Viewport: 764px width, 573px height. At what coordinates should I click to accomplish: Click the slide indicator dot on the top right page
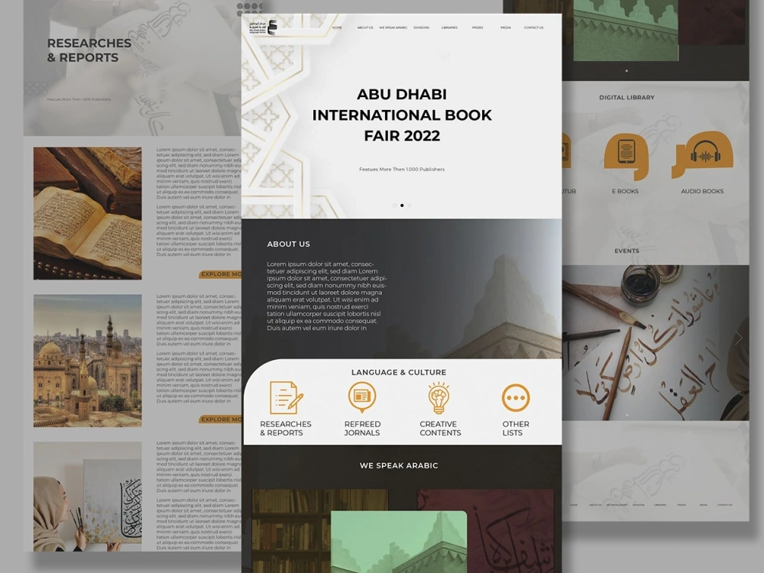pyautogui.click(x=626, y=70)
